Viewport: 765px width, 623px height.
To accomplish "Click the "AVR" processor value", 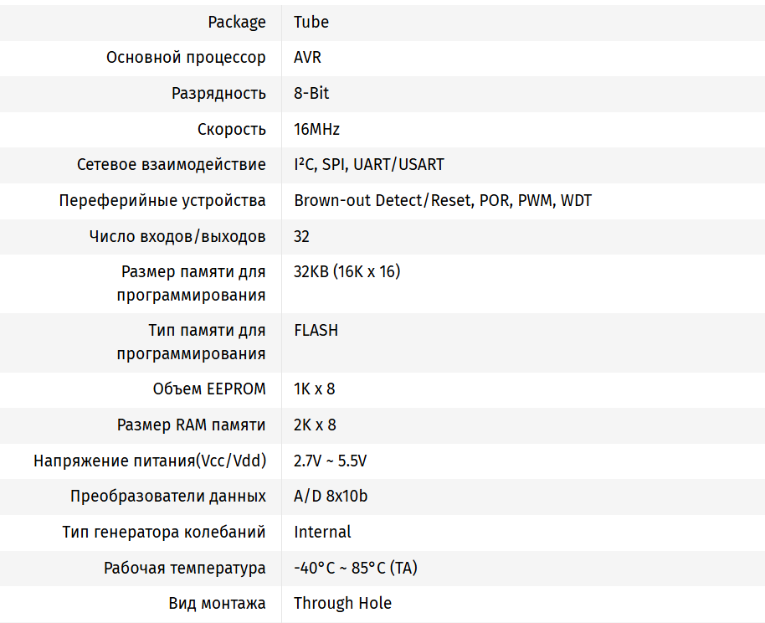I will (x=307, y=58).
